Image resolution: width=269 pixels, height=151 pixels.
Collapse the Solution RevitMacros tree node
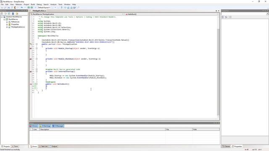(x=2, y=17)
